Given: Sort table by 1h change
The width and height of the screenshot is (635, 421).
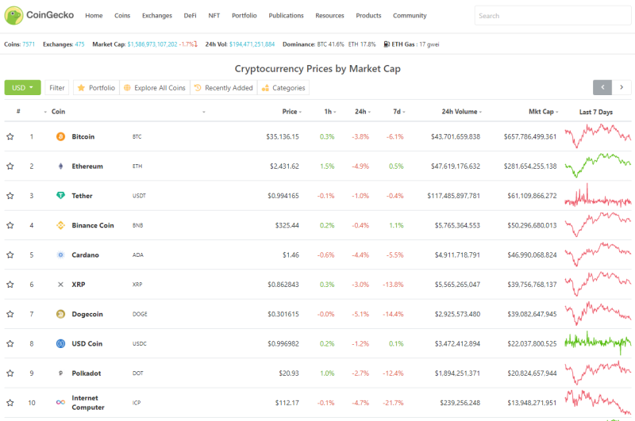Looking at the screenshot, I should 330,112.
